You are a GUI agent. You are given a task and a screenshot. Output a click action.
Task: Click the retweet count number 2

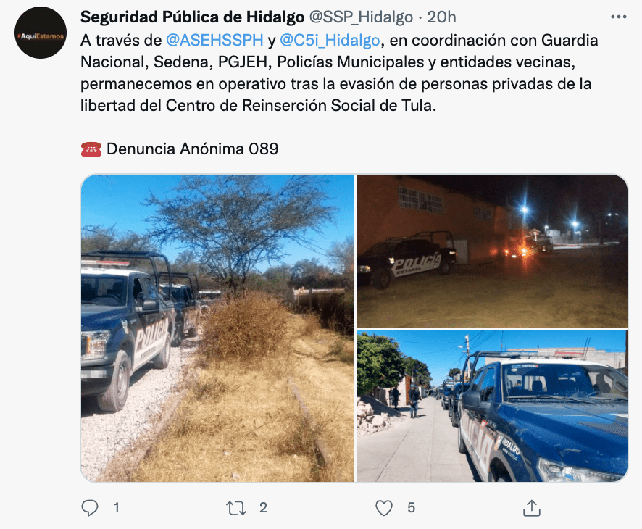coord(263,508)
